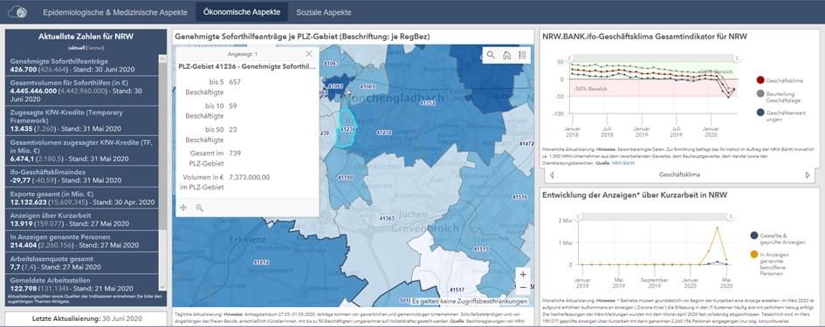825x327 pixels.
Task: Click the map search magnifier icon
Action: (x=491, y=55)
